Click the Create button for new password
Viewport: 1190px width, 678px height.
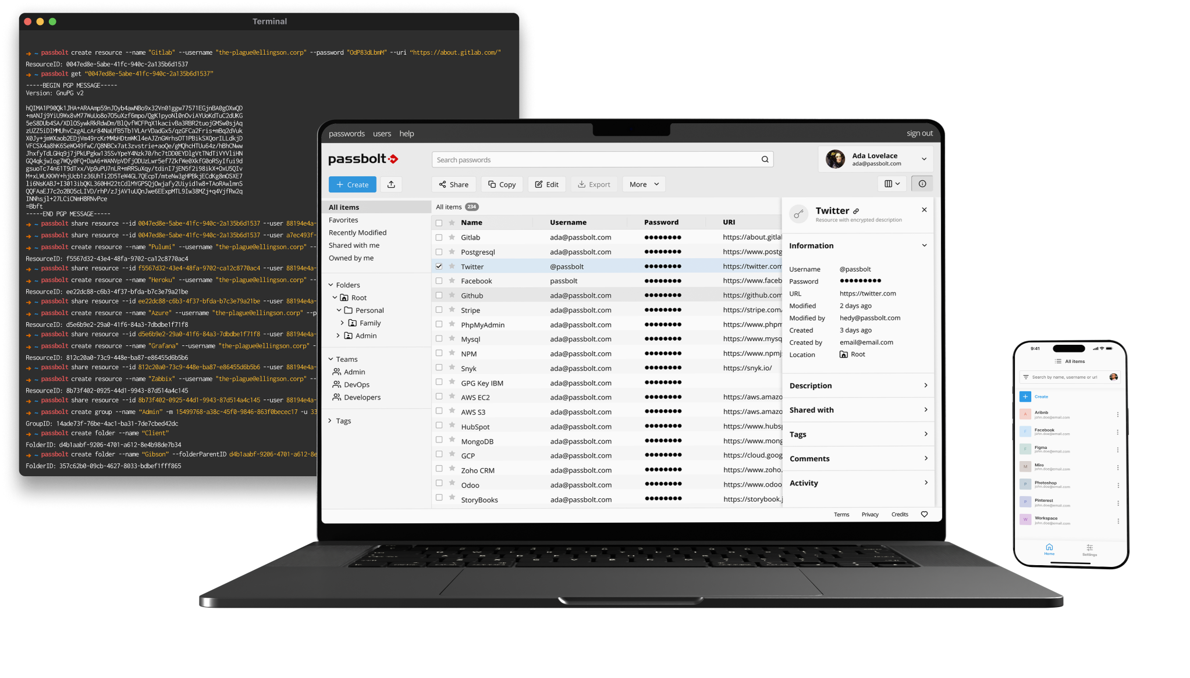[352, 184]
